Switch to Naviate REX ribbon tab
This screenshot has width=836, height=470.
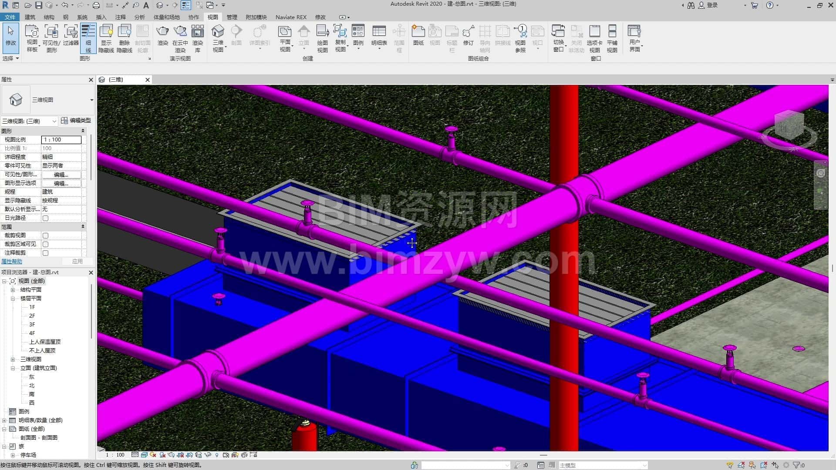(291, 17)
